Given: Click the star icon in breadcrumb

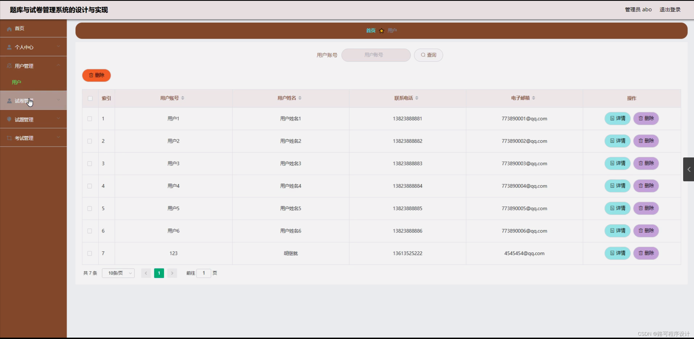Looking at the screenshot, I should (x=381, y=31).
